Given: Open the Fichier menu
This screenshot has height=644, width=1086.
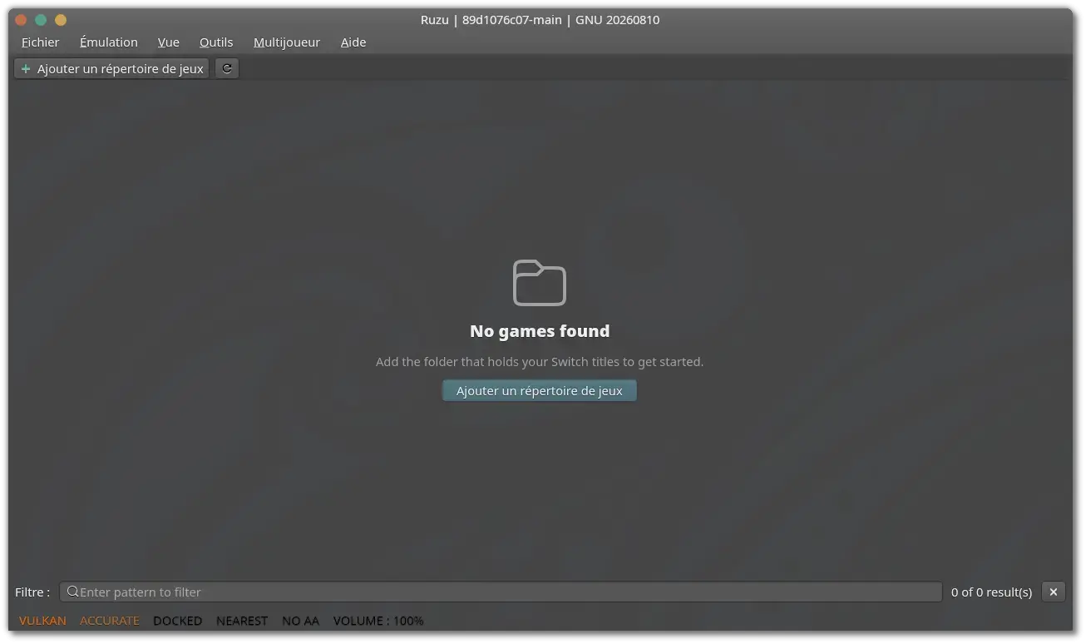Looking at the screenshot, I should tap(41, 42).
